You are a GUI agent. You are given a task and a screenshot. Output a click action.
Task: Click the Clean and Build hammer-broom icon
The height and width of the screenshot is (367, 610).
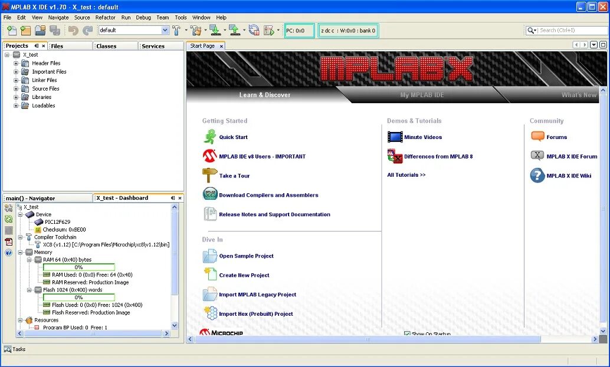196,30
